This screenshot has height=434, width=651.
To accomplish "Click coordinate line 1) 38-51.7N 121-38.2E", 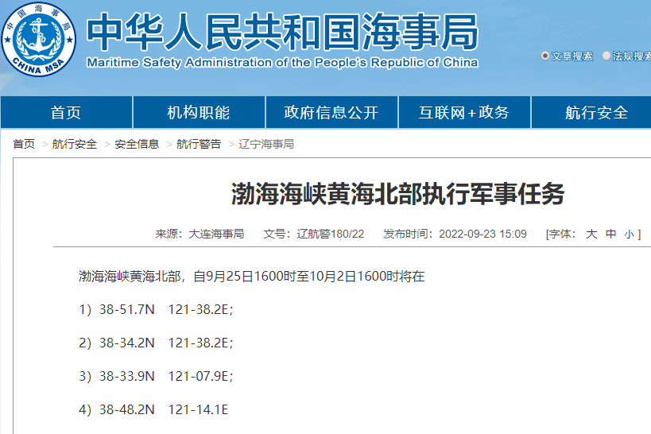I will [x=156, y=309].
